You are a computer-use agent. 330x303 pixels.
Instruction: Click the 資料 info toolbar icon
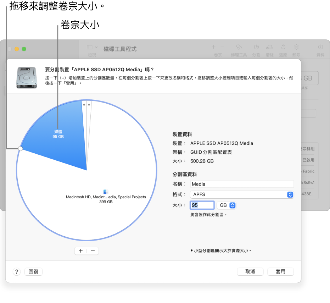coord(320,47)
